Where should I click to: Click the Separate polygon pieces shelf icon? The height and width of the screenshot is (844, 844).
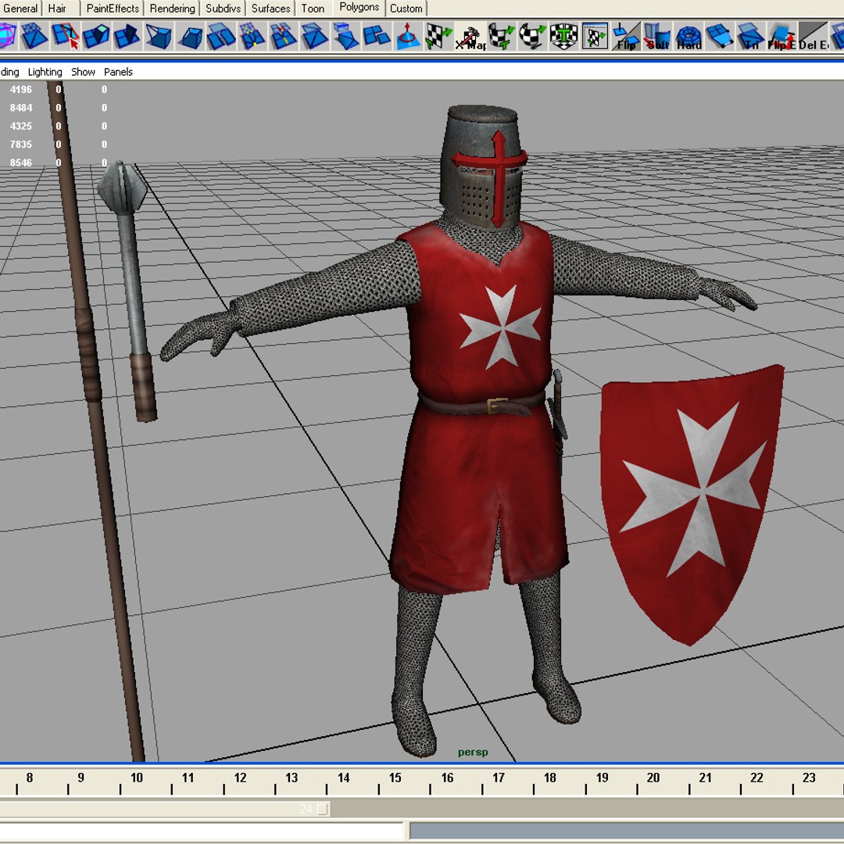pyautogui.click(x=377, y=37)
